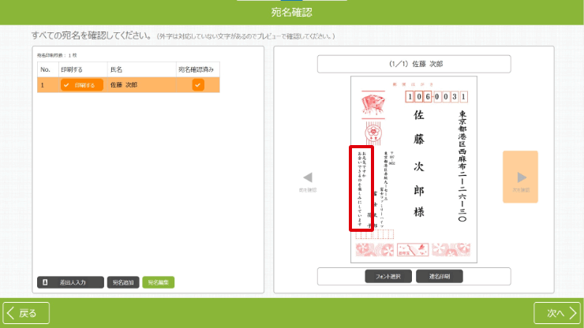Viewport: 584px width, 328px height.
Task: Click the right chevron on 次へ
Action: (x=573, y=313)
